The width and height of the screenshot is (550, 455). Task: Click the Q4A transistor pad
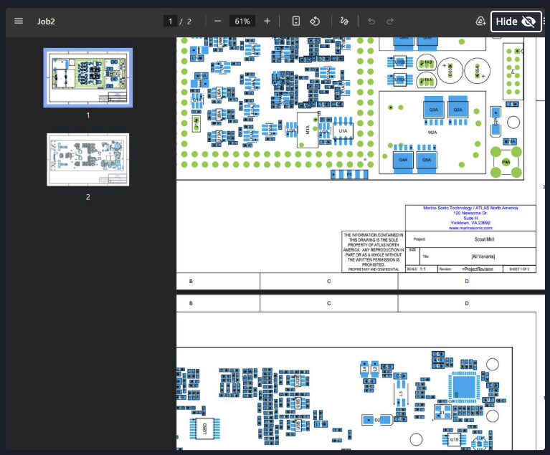pos(403,160)
